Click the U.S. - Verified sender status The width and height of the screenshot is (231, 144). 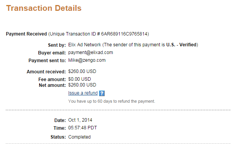coord(181,45)
